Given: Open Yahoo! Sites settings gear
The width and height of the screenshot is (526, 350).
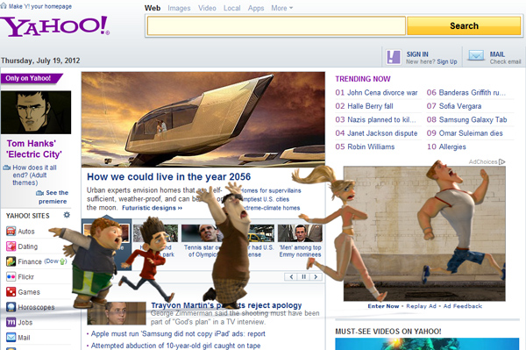Looking at the screenshot, I should point(67,215).
